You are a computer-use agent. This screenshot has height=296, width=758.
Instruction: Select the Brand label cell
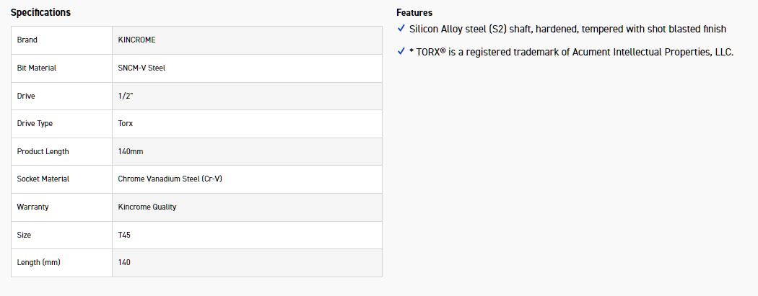[x=27, y=40]
